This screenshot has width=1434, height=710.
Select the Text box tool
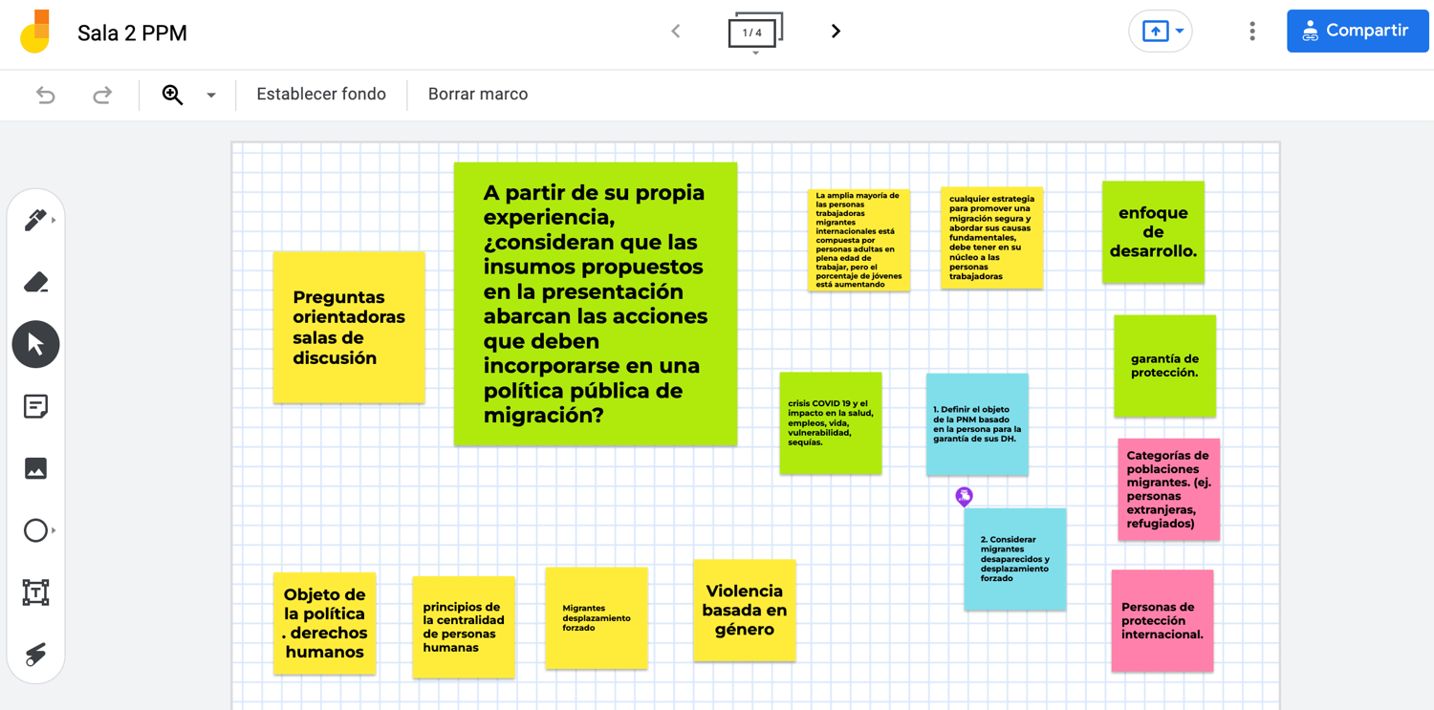click(35, 592)
